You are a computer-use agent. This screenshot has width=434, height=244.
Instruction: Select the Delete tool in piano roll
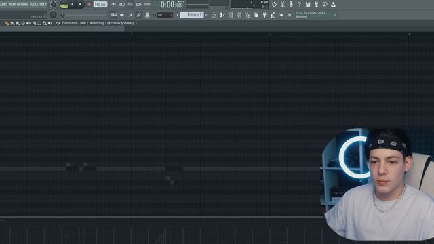[23, 24]
